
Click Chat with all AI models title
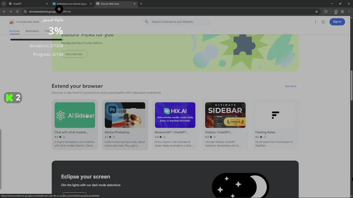[x=71, y=132]
